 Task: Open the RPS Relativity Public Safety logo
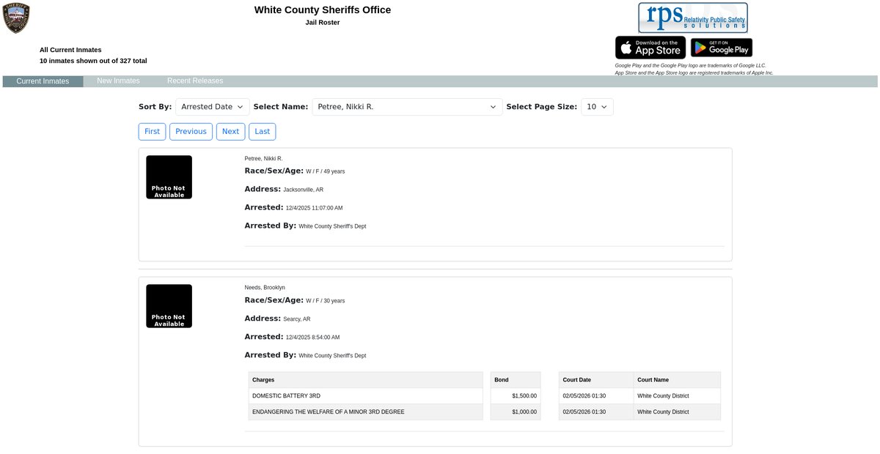(692, 18)
